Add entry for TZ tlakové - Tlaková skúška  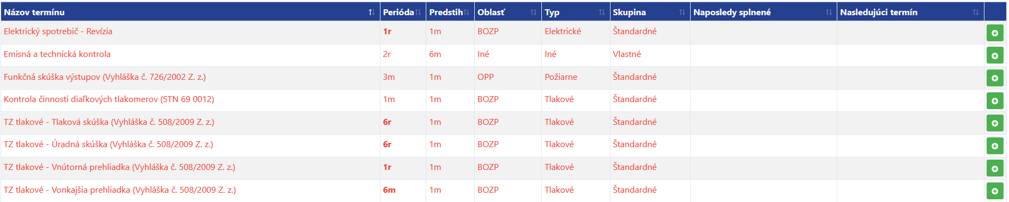click(x=995, y=123)
